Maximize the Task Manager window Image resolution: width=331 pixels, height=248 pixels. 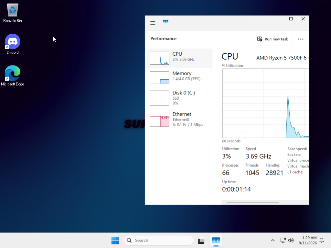pos(291,19)
